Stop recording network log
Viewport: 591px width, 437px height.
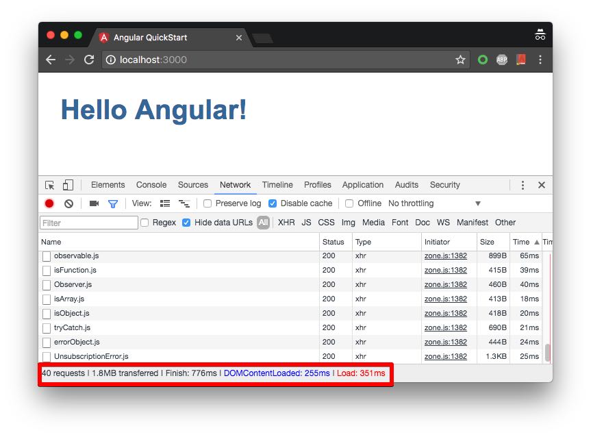49,203
